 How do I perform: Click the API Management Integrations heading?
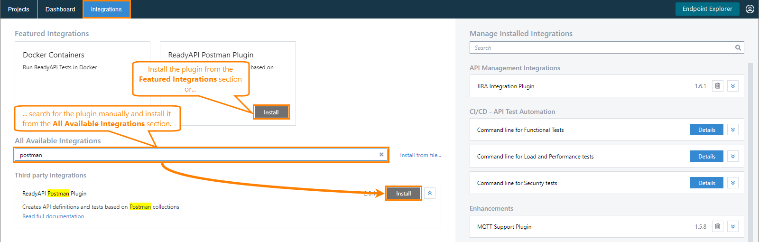515,68
